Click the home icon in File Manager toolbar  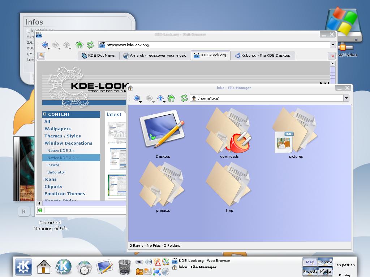point(171,98)
